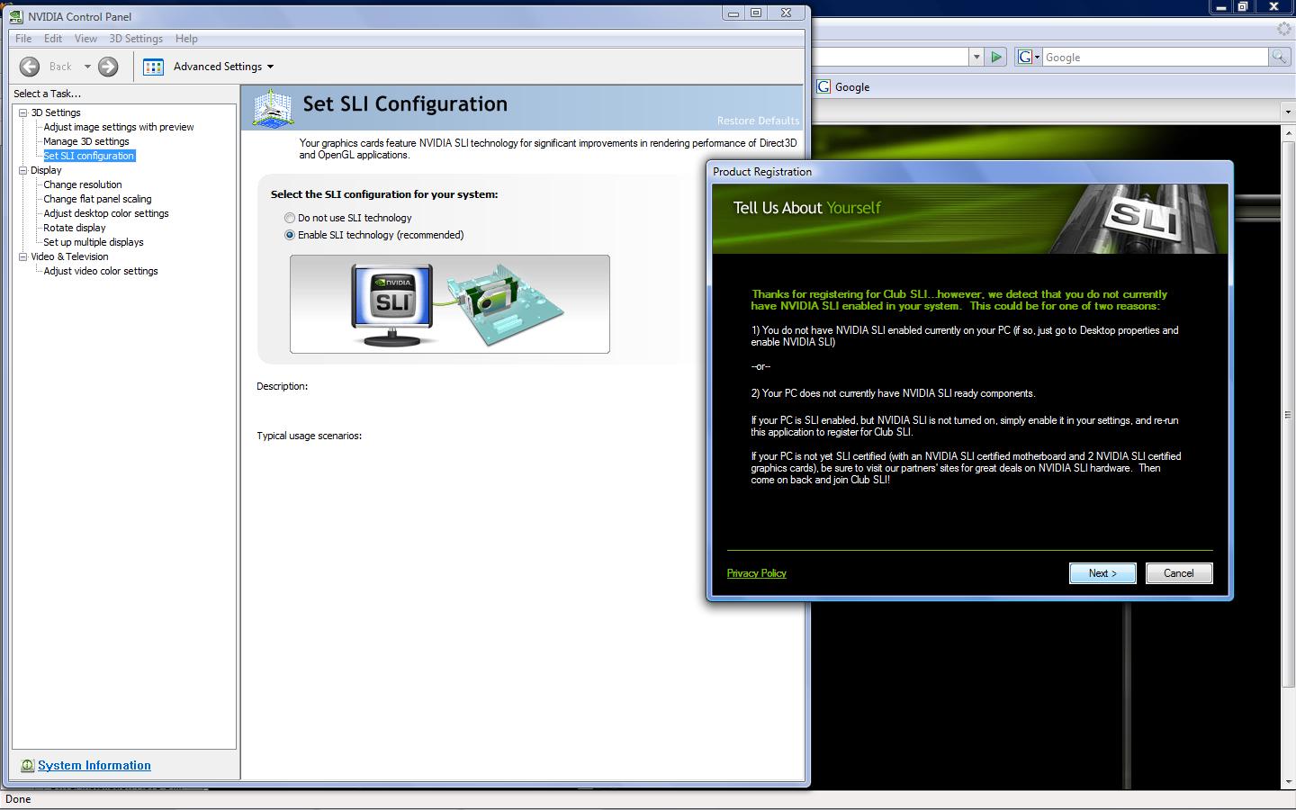Select Set up multiple displays
Screen dimensions: 1296x810
click(94, 242)
